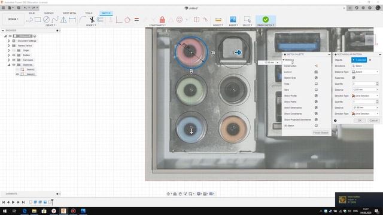Open the Inspect measure tool

tap(218, 20)
